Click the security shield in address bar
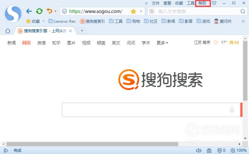249x154 pixels. pos(64,11)
